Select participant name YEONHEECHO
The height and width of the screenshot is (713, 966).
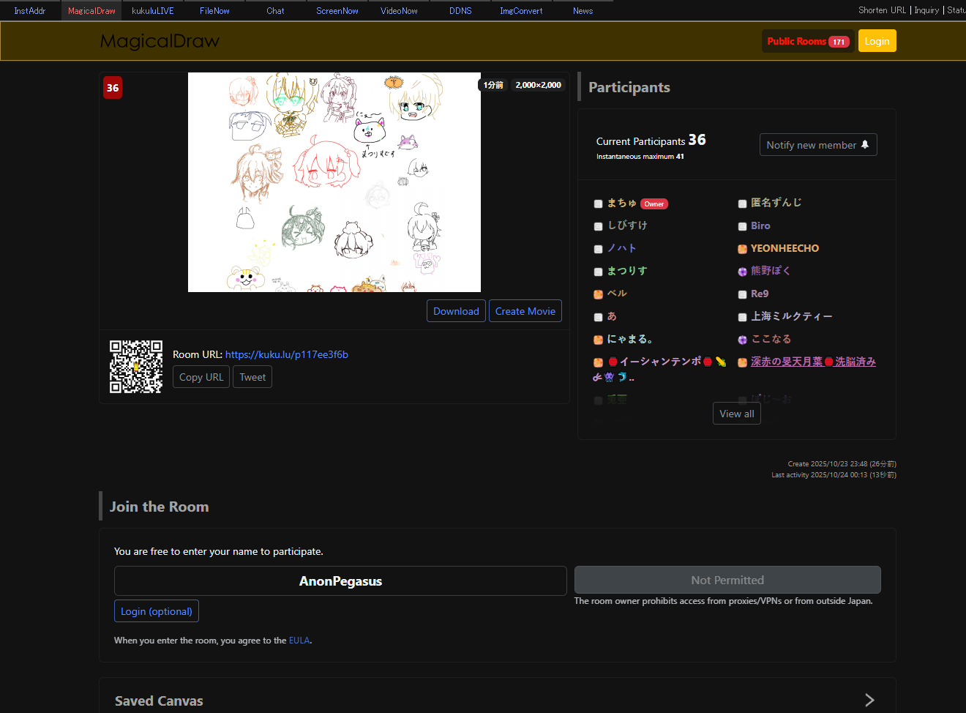click(785, 248)
